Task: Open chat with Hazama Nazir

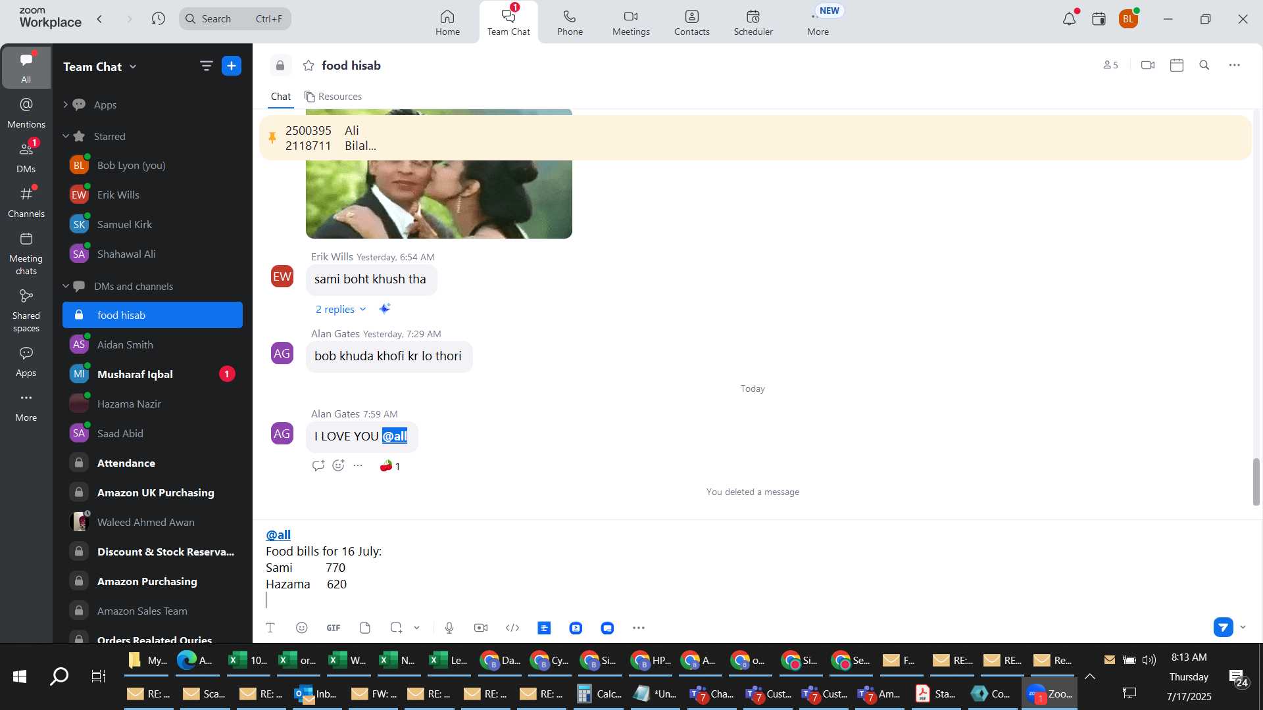Action: [153, 404]
